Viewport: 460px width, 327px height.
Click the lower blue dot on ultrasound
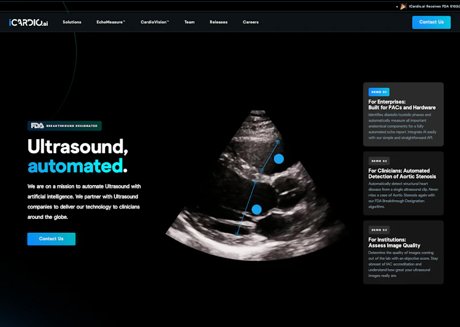click(256, 209)
